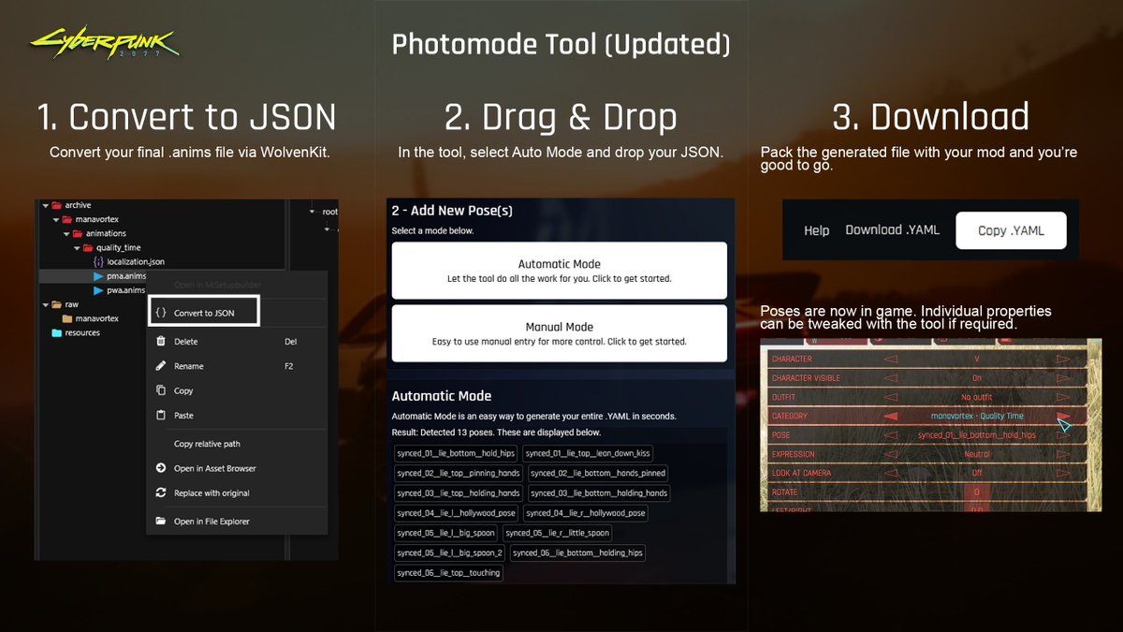This screenshot has width=1123, height=632.
Task: Click pose tag synced_06__lie_bottom__holding_hips
Action: [x=578, y=552]
